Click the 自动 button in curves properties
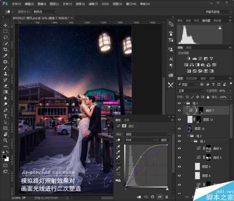This screenshot has height=201, width=234. (x=164, y=139)
